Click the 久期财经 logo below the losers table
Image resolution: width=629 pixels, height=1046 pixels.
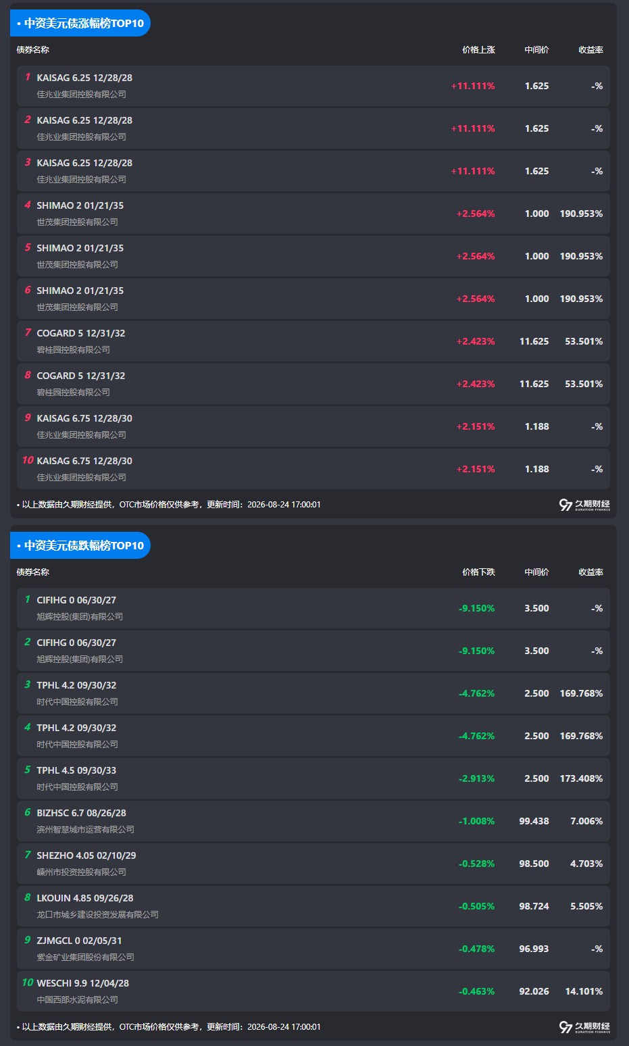click(584, 1027)
